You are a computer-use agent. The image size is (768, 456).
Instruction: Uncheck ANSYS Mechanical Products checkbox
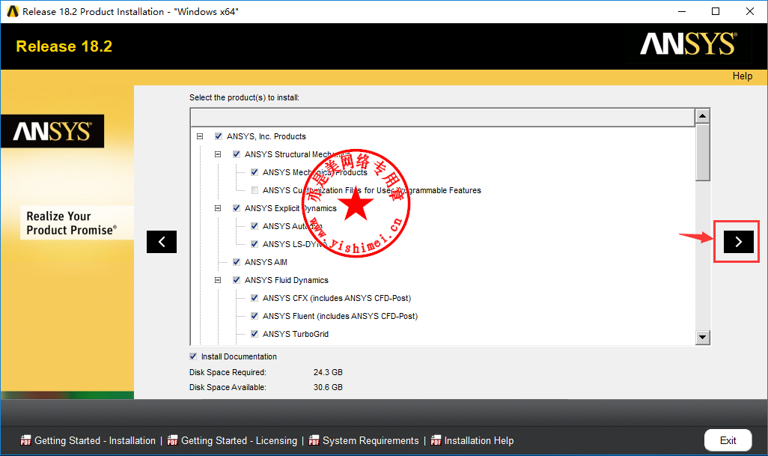255,172
